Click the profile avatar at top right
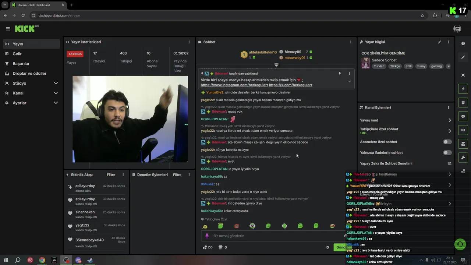471x265 pixels. (x=457, y=29)
